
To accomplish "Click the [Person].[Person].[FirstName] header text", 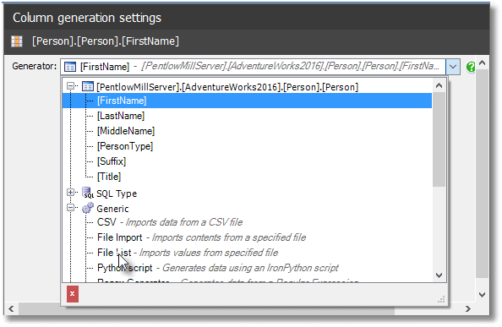I will point(106,41).
